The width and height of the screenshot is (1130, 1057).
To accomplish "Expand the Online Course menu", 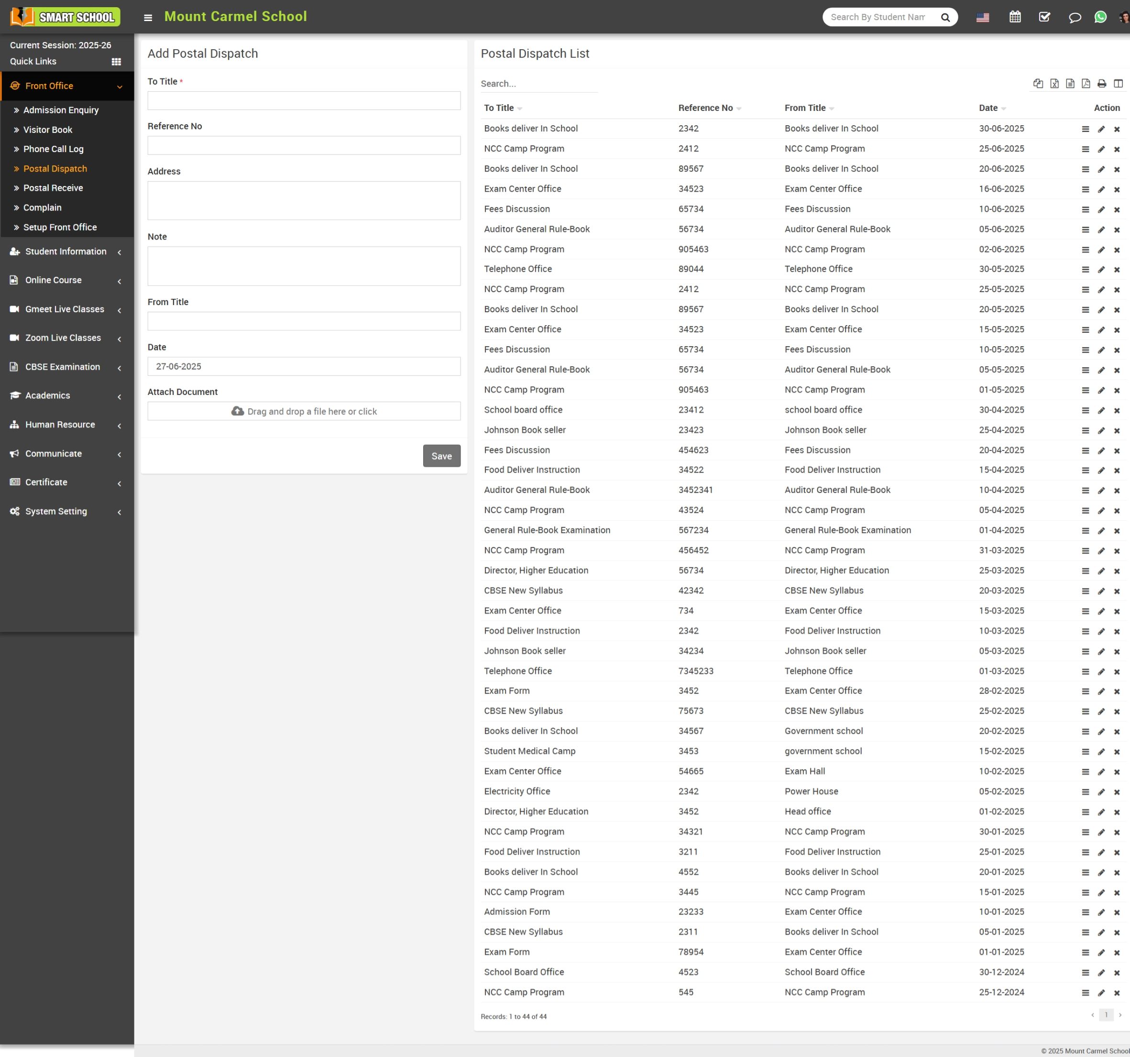I will (x=67, y=280).
